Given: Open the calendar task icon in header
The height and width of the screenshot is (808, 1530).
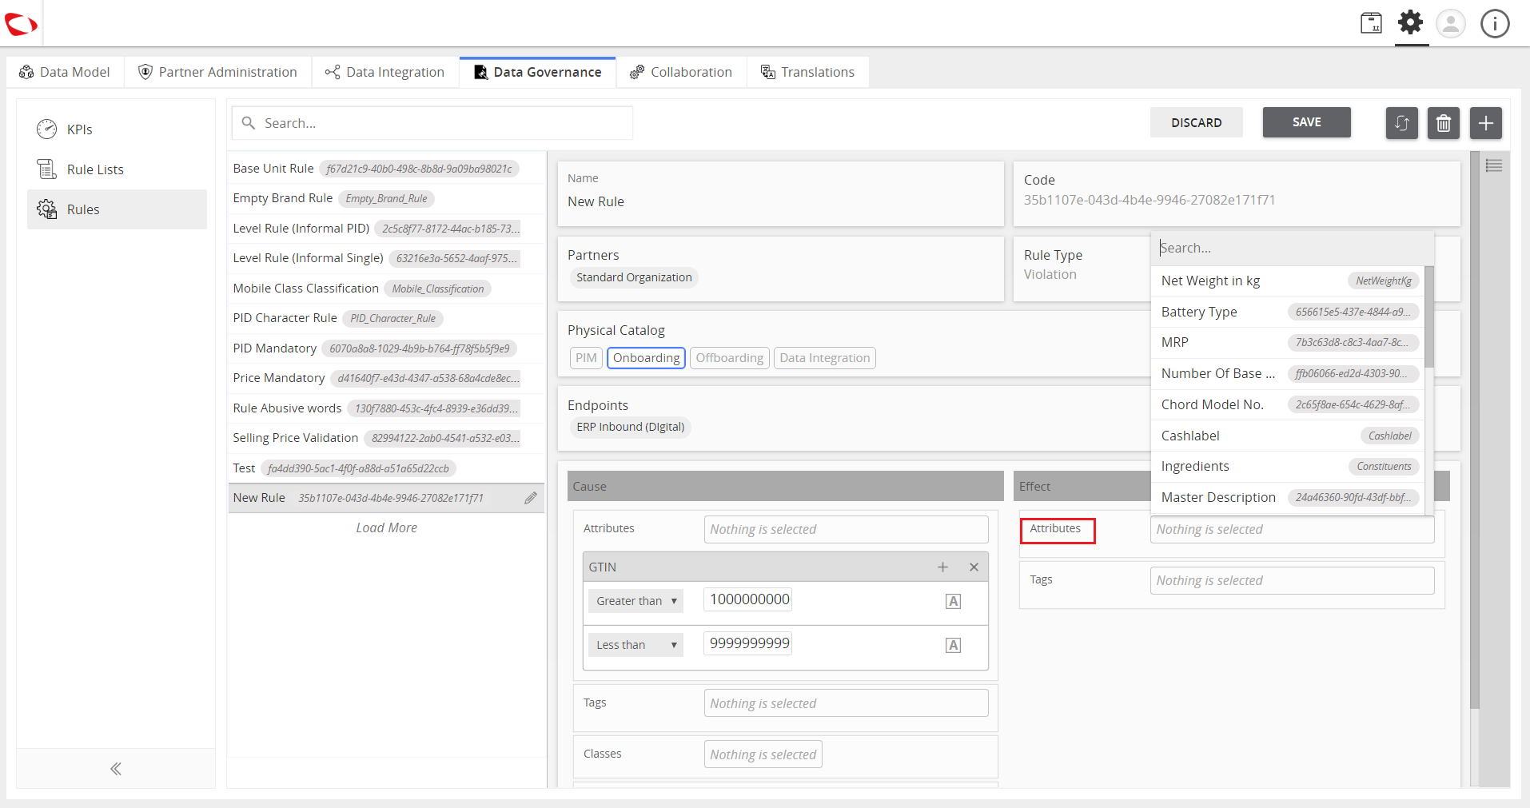Looking at the screenshot, I should pyautogui.click(x=1371, y=23).
